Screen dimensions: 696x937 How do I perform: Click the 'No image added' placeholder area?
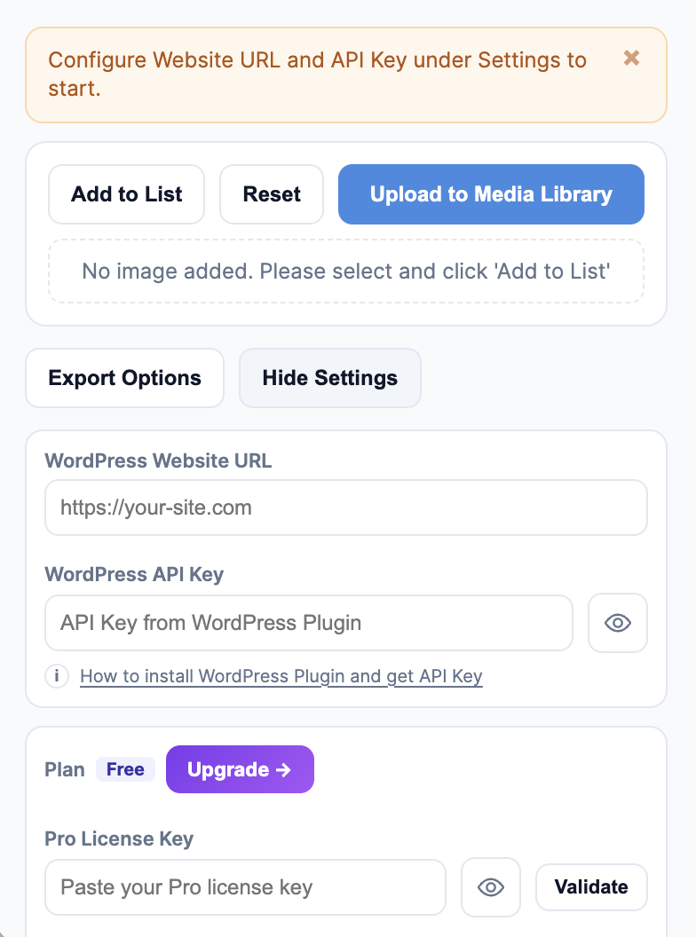point(347,272)
